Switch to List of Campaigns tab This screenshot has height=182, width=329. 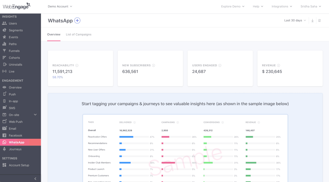79,34
